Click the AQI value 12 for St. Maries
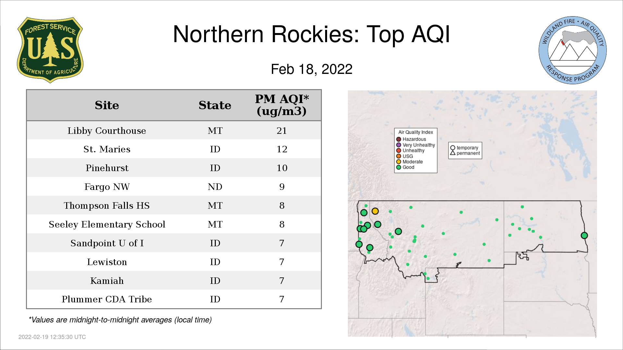The height and width of the screenshot is (350, 623). pos(282,149)
